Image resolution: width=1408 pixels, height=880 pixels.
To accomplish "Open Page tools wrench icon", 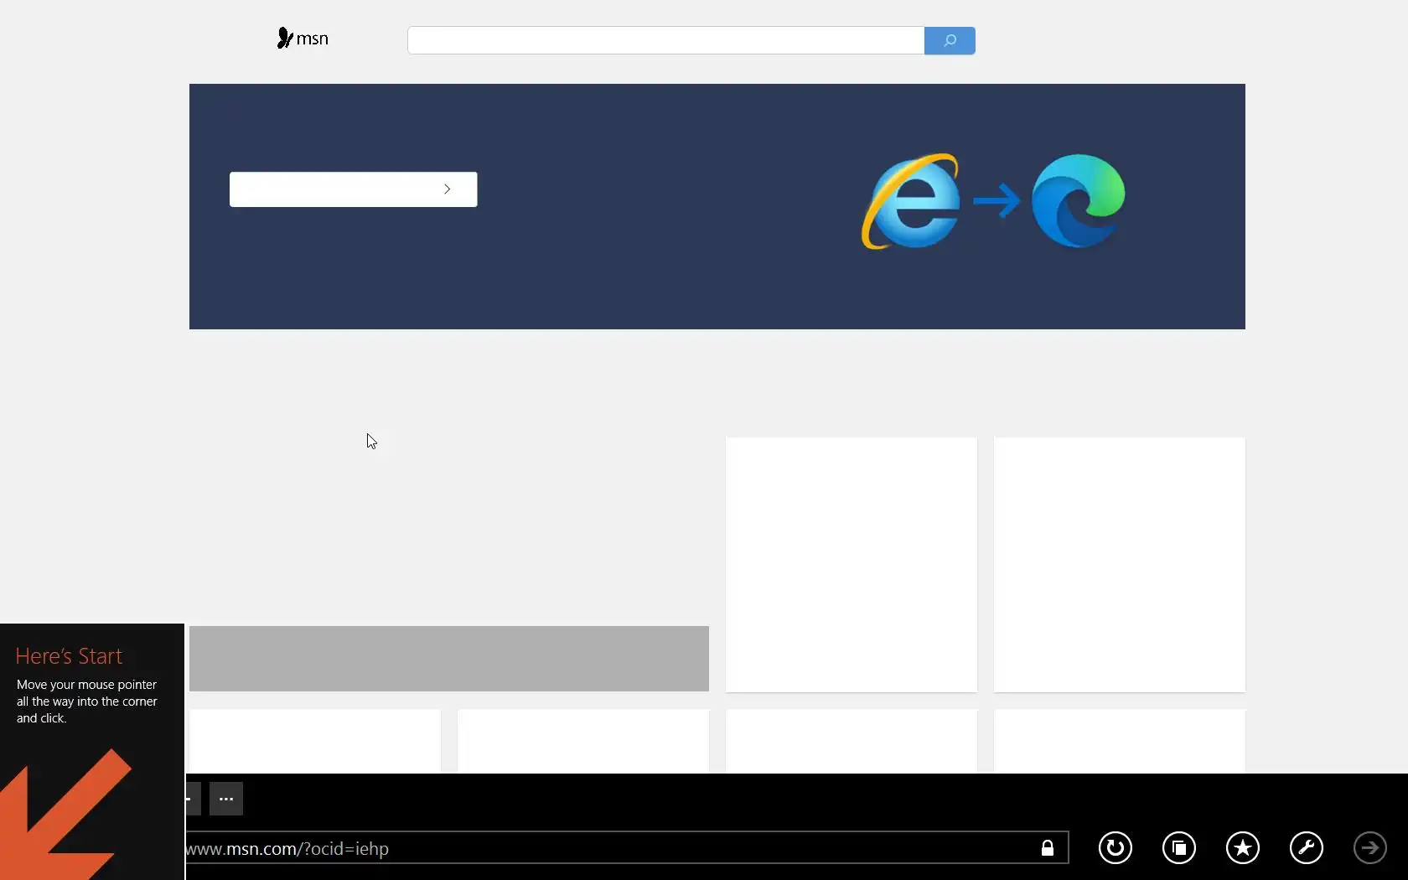I will point(1307,848).
